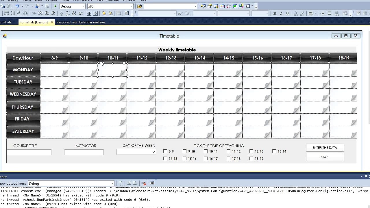Click the SAVE button
The width and height of the screenshot is (370, 208).
click(x=325, y=157)
